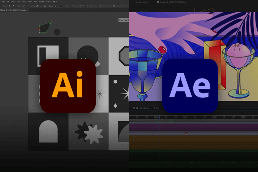
Task: Open the Help menu in Illustrator
Action: (48, 2)
